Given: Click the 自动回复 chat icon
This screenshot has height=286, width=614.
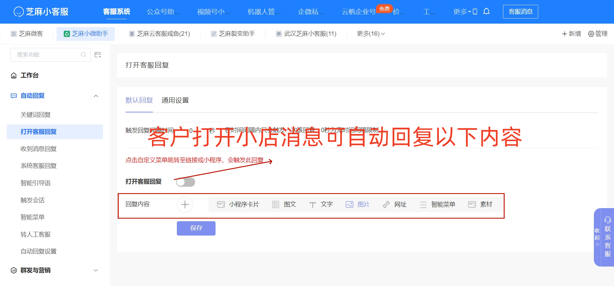Looking at the screenshot, I should 14,96.
